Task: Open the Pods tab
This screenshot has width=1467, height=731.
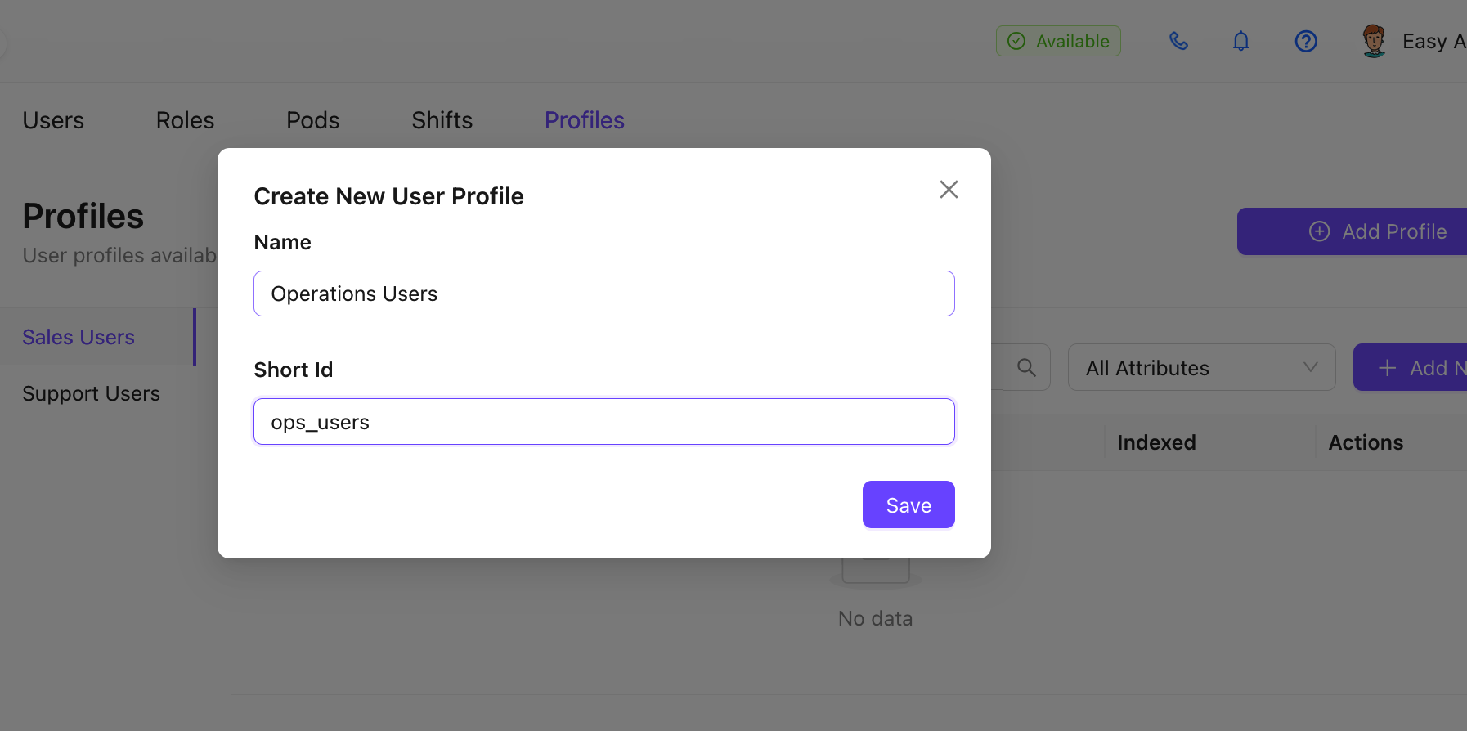Action: (x=312, y=120)
